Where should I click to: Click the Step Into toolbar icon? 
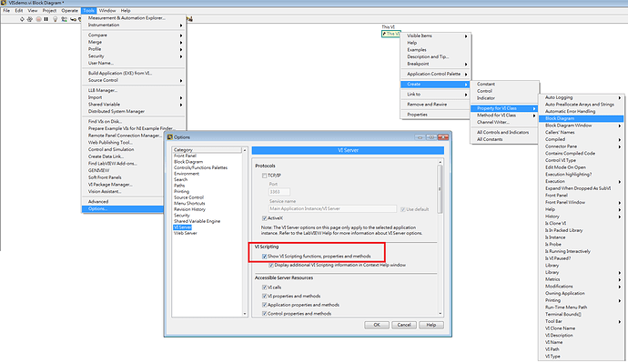(74, 19)
